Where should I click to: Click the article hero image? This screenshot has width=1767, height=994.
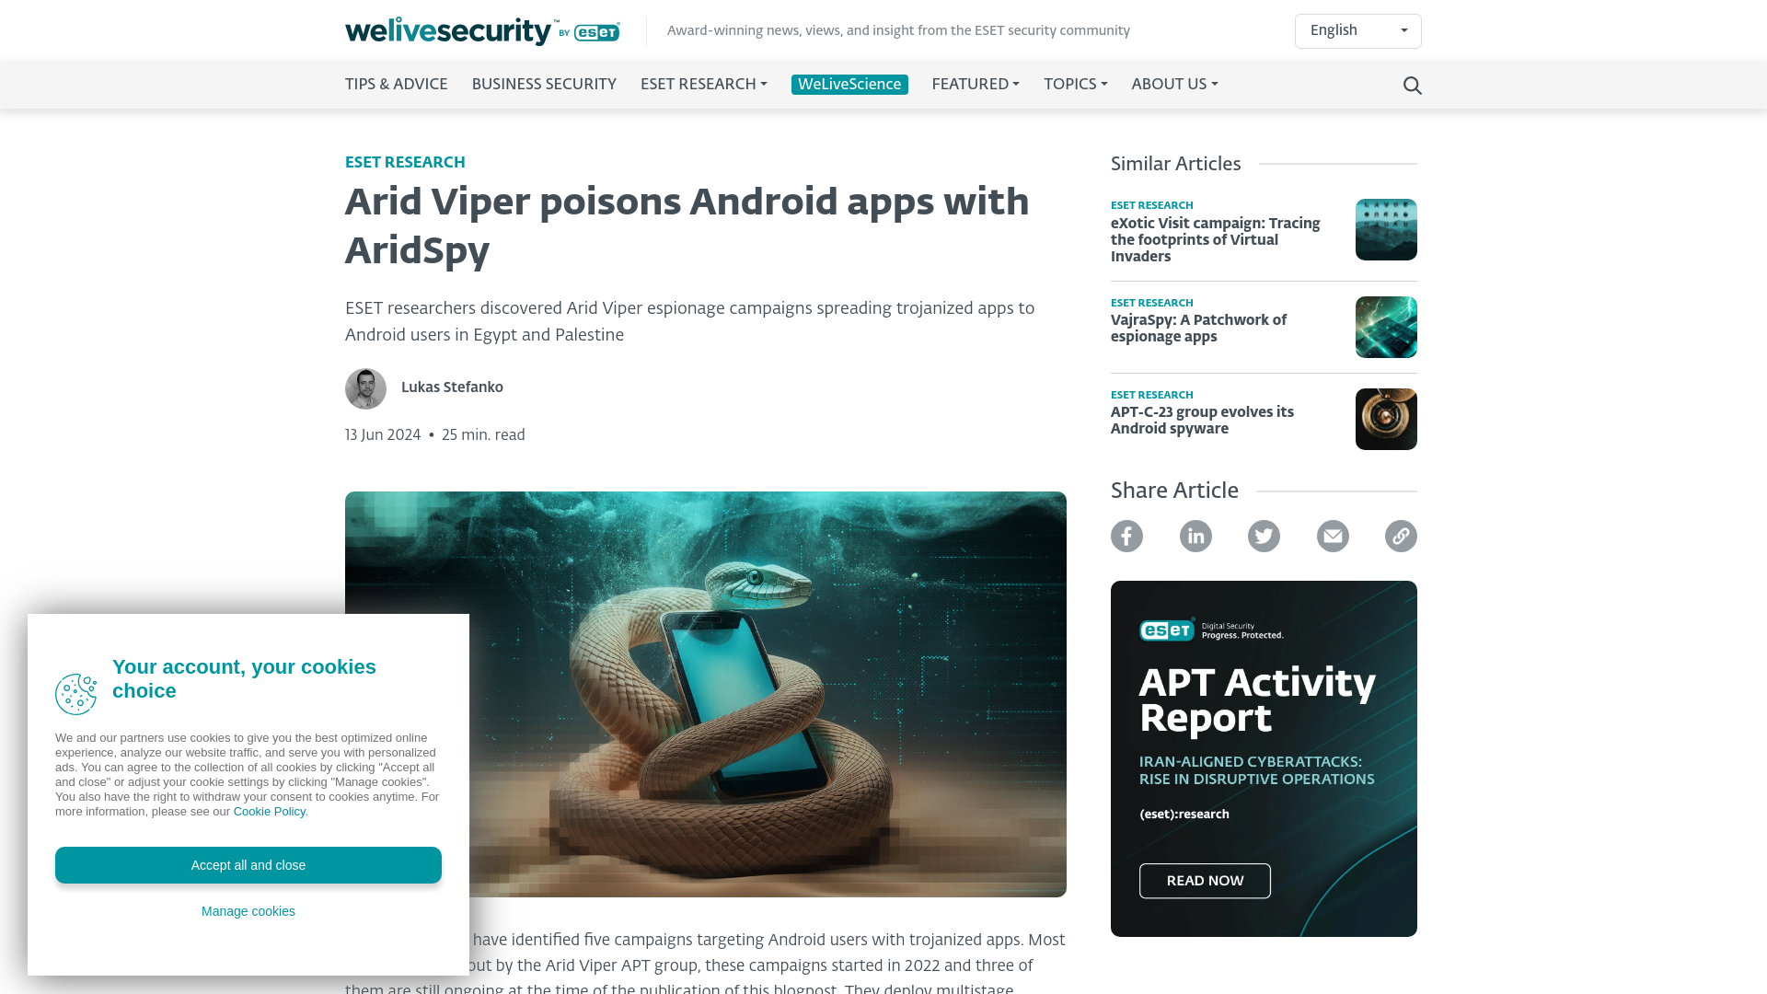[705, 694]
